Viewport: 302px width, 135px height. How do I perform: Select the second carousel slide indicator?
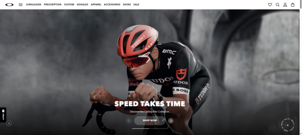point(159,129)
